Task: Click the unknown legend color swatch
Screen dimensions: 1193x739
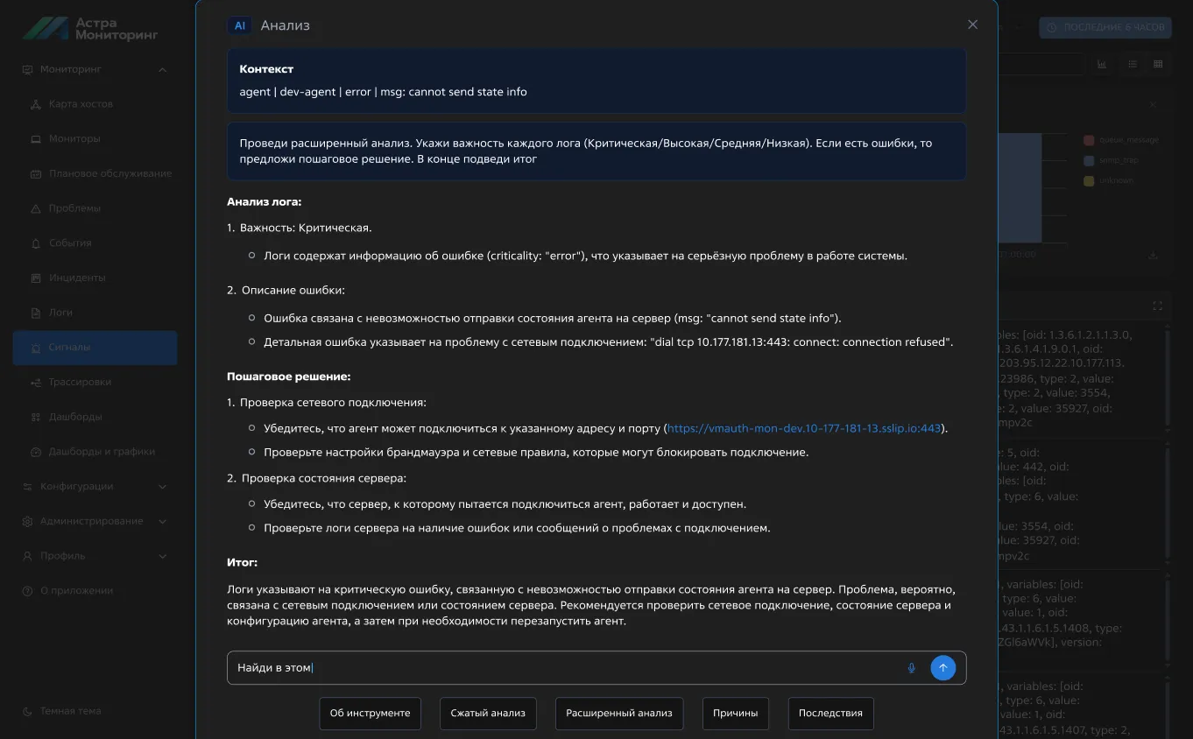Action: point(1089,180)
